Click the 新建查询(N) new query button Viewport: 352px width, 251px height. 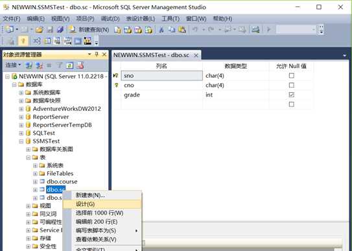[89, 29]
